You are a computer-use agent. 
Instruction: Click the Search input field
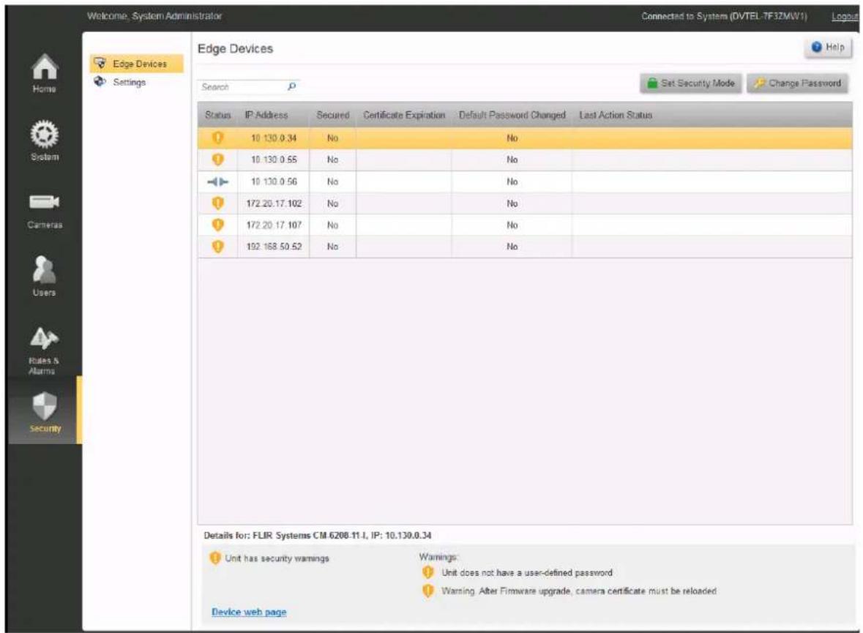coord(242,87)
